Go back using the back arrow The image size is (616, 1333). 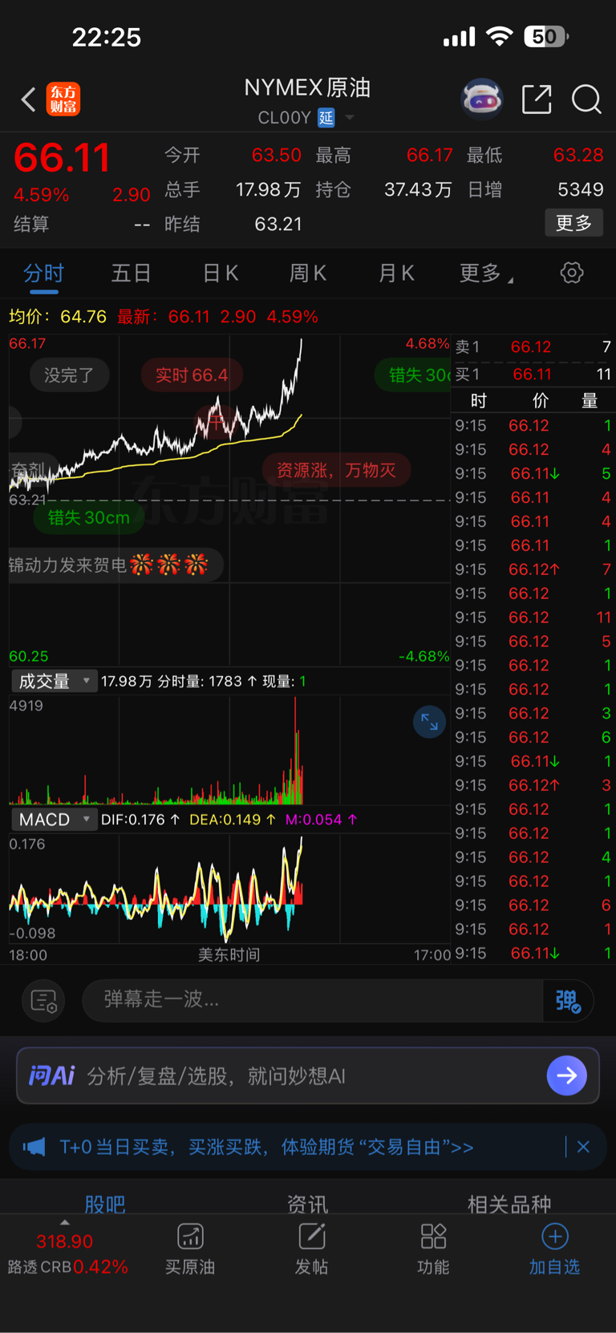pos(28,99)
